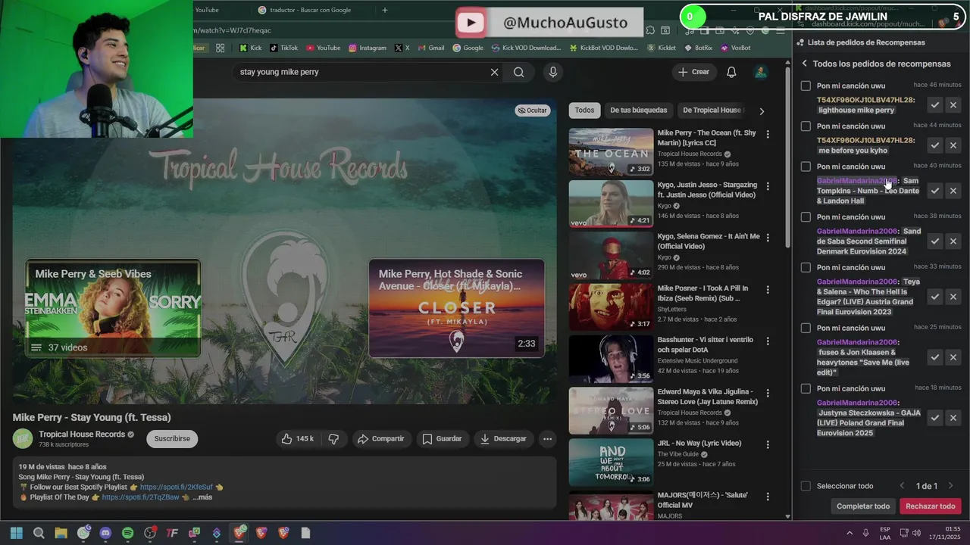
Task: Go back from 'Todos los pedidos de recompensas'
Action: pyautogui.click(x=805, y=64)
